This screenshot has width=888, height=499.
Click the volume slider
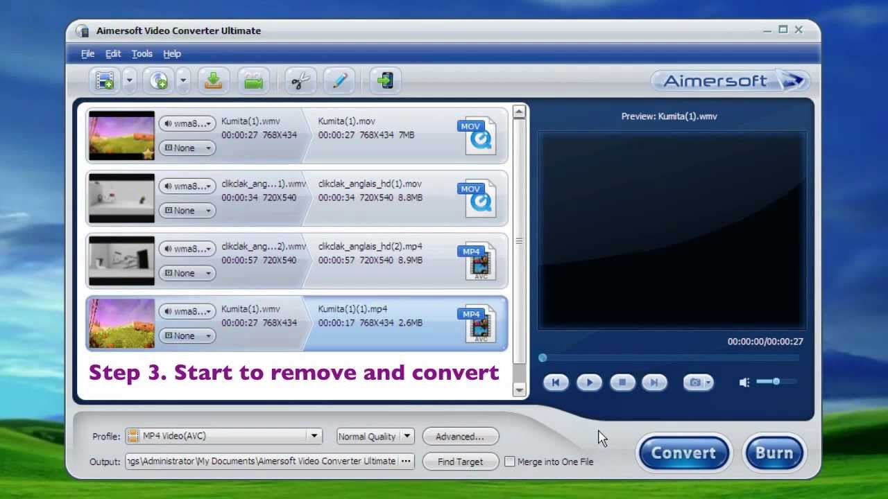click(776, 381)
